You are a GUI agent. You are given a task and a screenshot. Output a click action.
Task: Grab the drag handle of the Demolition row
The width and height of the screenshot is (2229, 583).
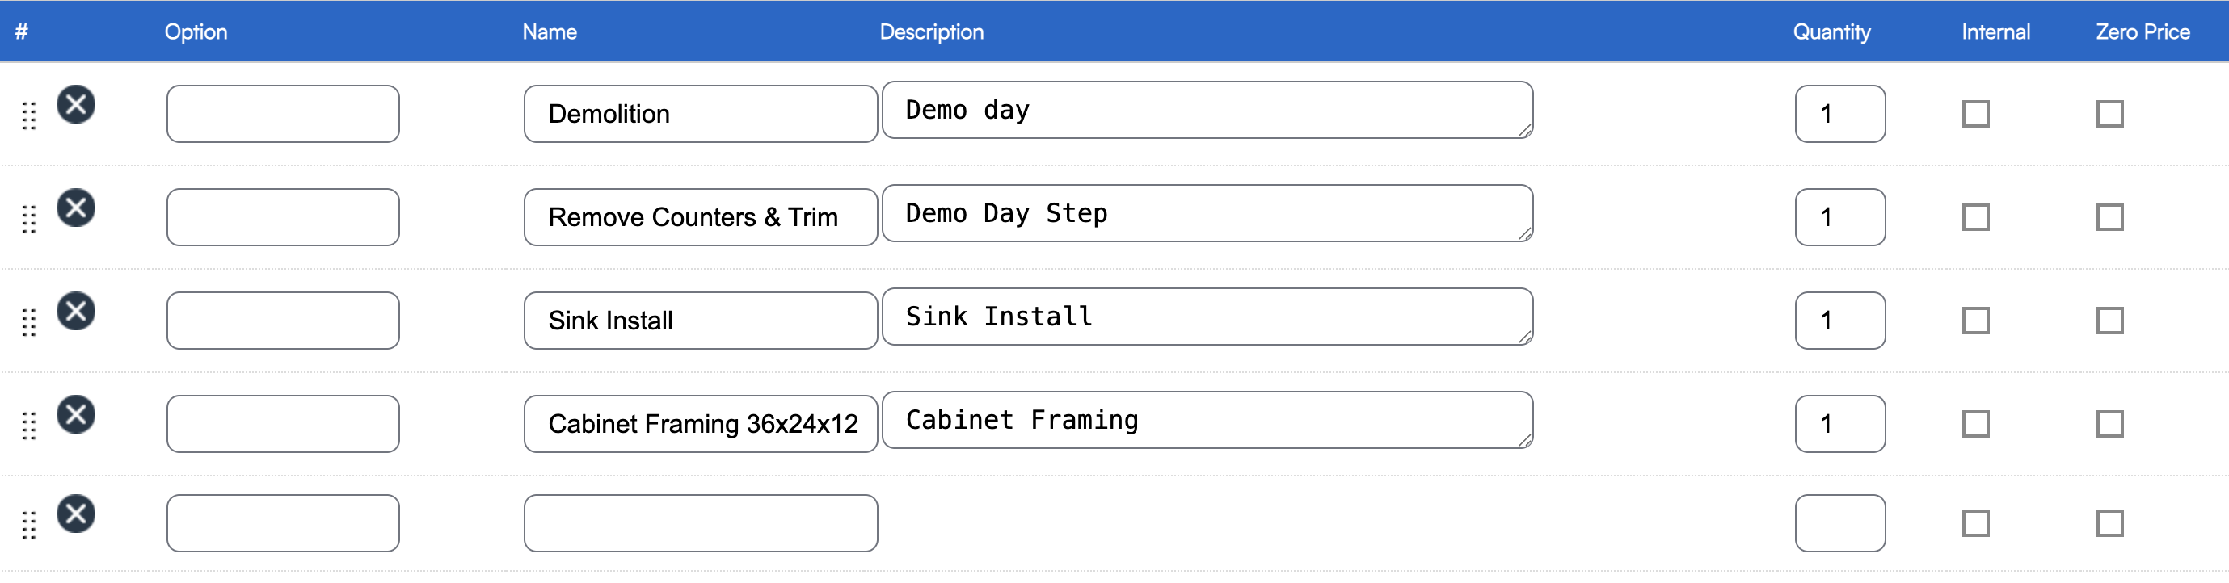tap(28, 115)
